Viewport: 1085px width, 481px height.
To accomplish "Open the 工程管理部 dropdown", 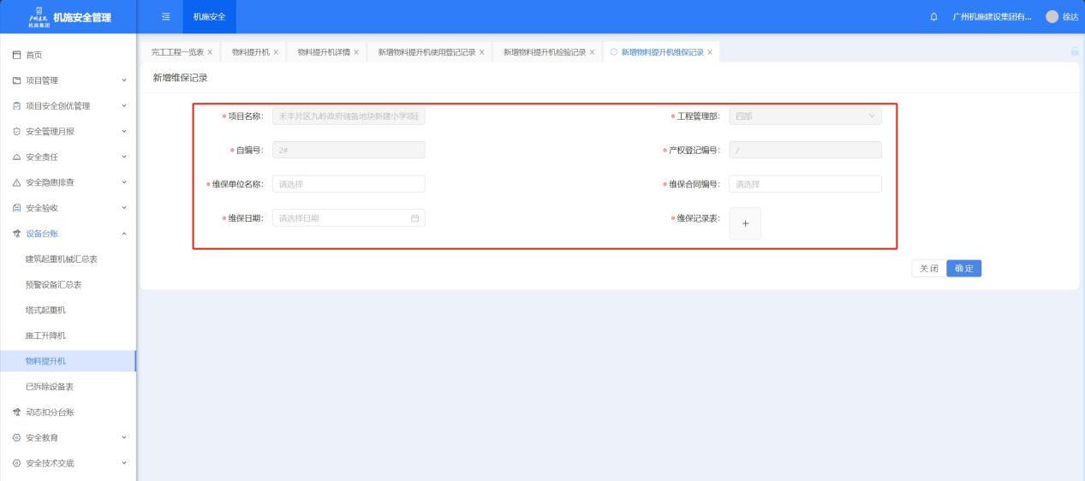I will 804,116.
